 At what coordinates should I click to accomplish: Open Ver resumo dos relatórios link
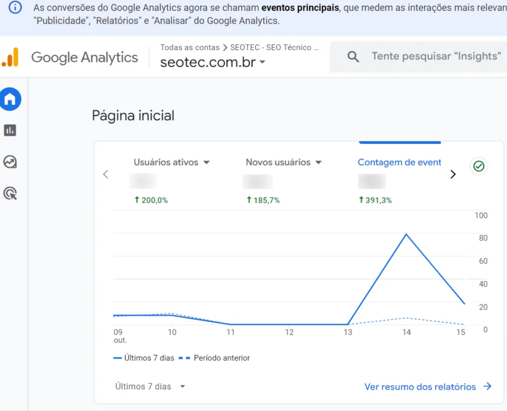[420, 386]
